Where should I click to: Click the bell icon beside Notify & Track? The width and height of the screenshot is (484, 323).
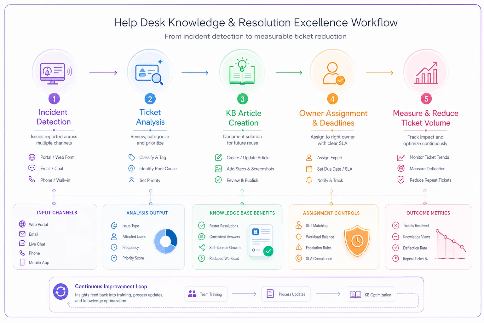coord(309,180)
